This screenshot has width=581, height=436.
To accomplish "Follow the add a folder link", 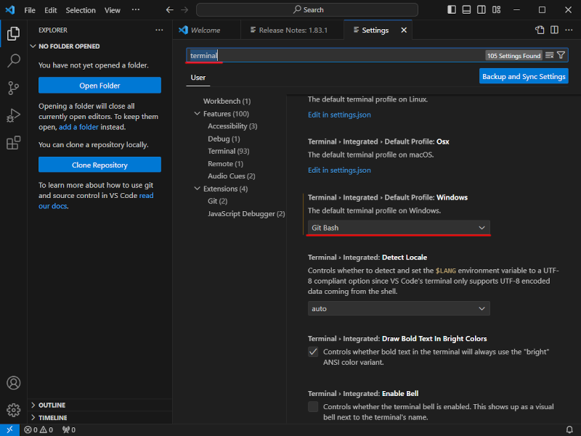I will coord(78,127).
